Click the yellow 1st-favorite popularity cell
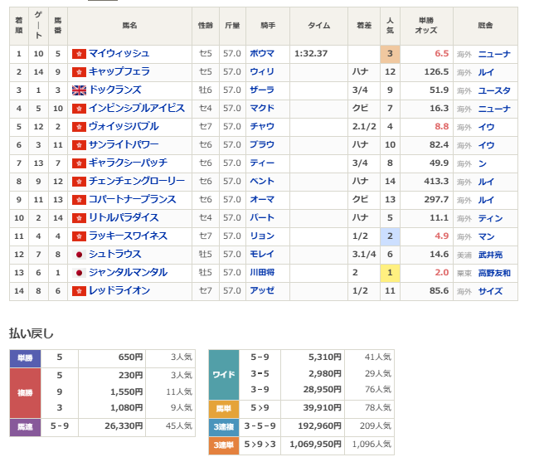Viewport: 544px width, 457px height. [x=390, y=273]
